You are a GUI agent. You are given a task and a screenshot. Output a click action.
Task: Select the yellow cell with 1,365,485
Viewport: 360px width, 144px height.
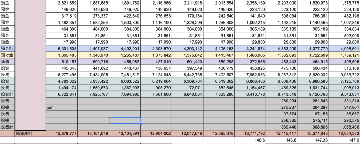pyautogui.click(x=62, y=55)
